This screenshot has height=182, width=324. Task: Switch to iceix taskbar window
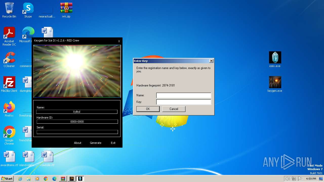80,179
